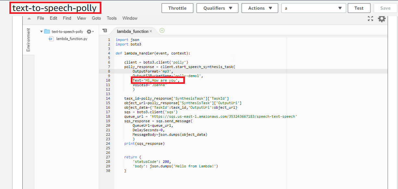Click the Throttle button
Image resolution: width=398 pixels, height=189 pixels.
177,8
